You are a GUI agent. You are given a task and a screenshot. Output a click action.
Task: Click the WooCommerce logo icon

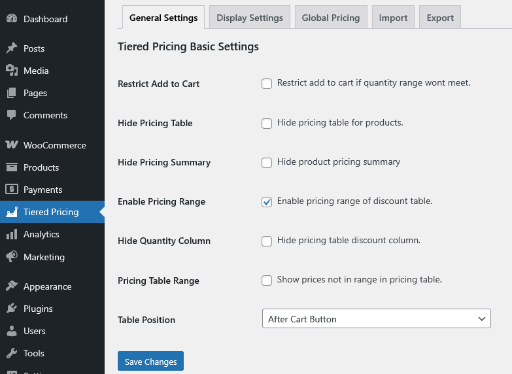click(12, 145)
